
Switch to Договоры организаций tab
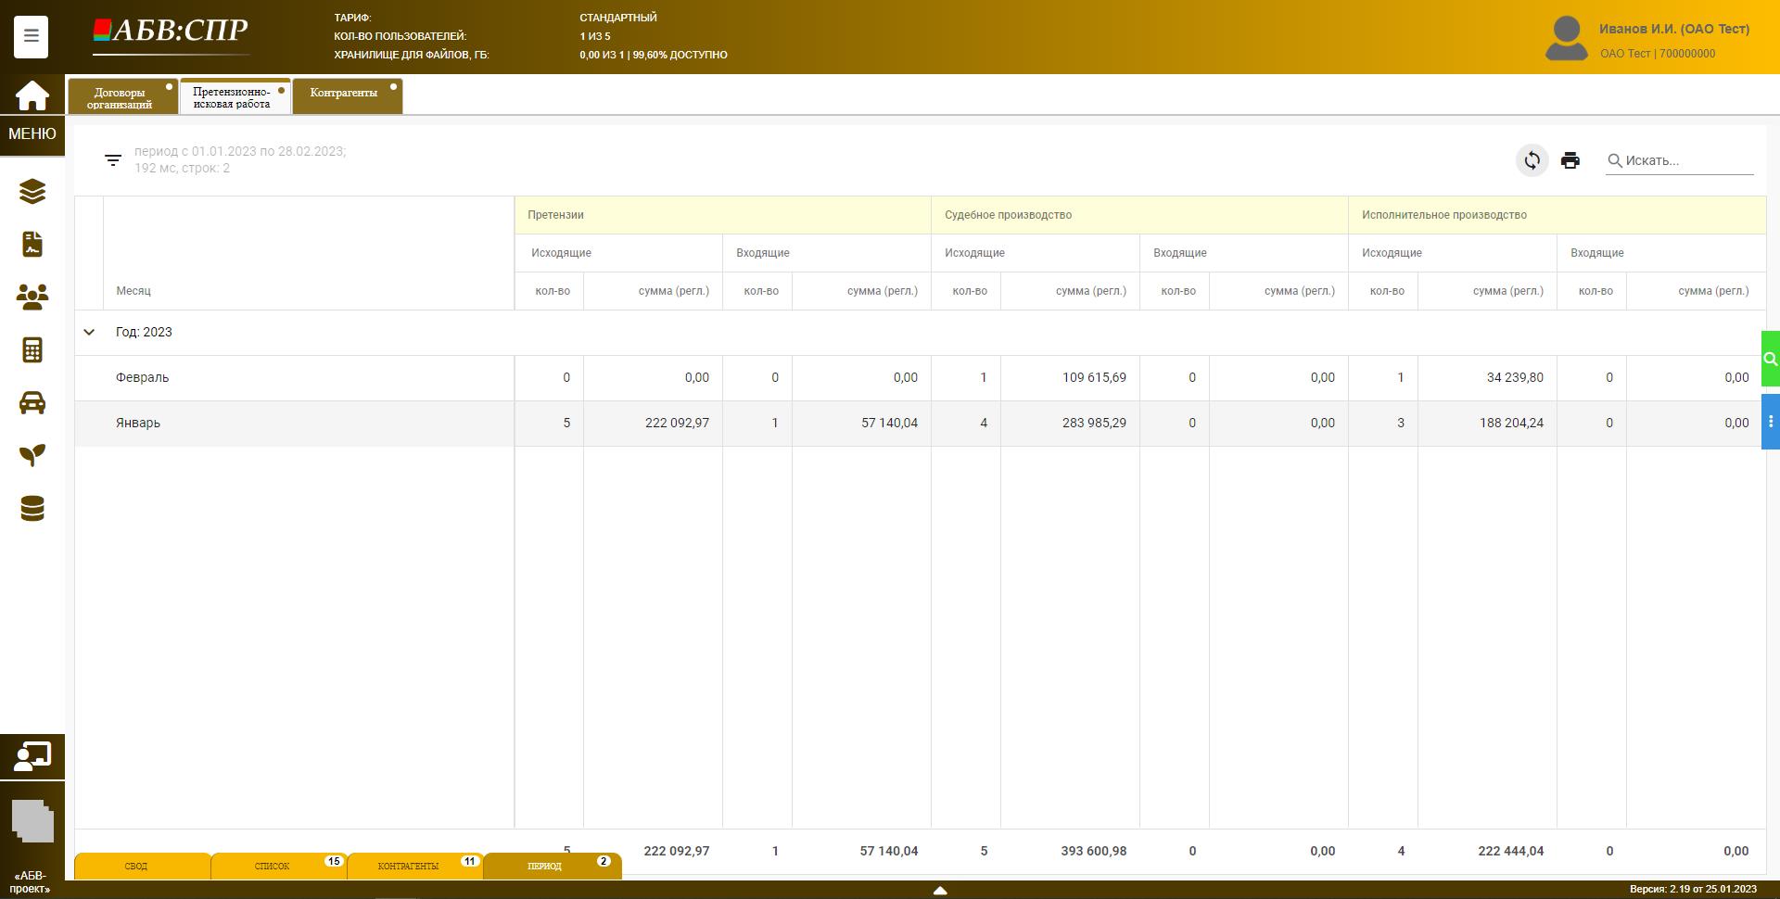[121, 97]
